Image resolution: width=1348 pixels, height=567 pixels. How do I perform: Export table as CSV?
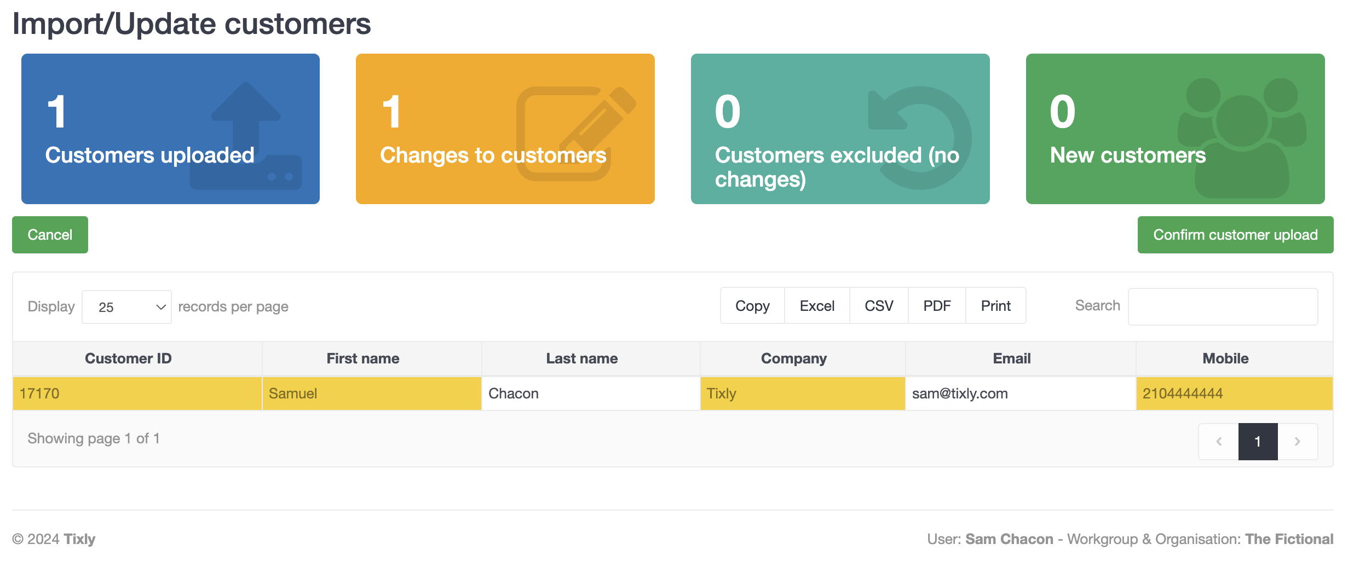tap(879, 306)
